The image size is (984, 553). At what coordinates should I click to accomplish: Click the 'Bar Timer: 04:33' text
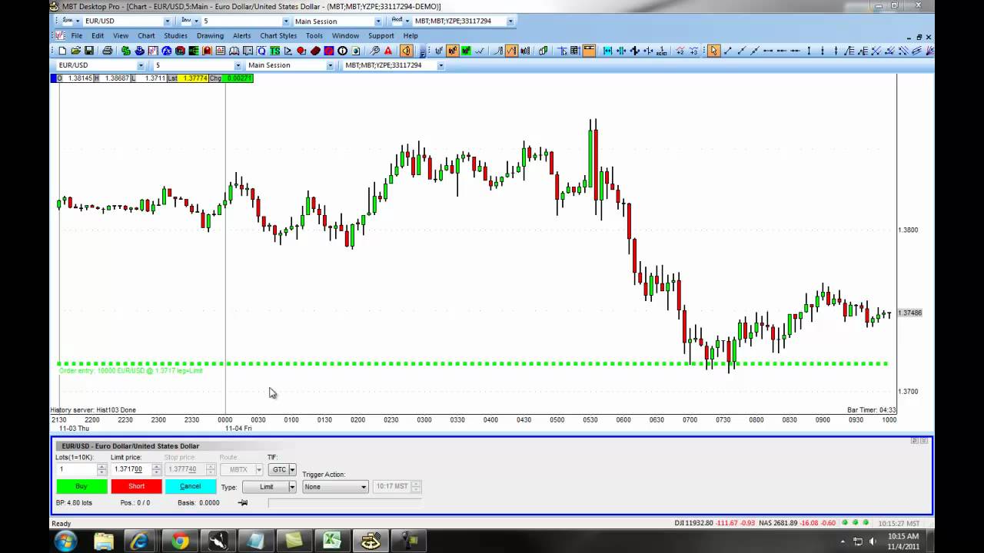pyautogui.click(x=872, y=410)
